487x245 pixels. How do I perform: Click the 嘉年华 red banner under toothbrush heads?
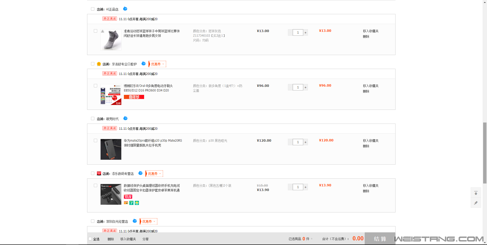click(134, 97)
